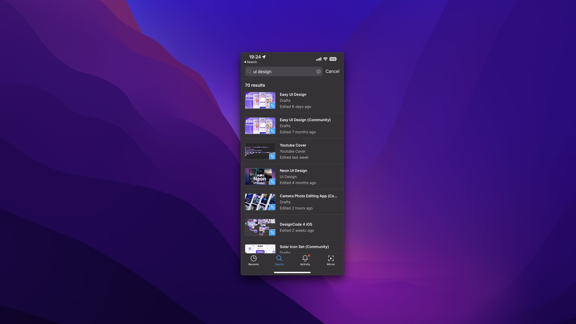Open Camera Photo Editing App result

tap(308, 196)
